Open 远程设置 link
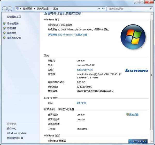This screenshot has height=145, width=155. coord(12,28)
